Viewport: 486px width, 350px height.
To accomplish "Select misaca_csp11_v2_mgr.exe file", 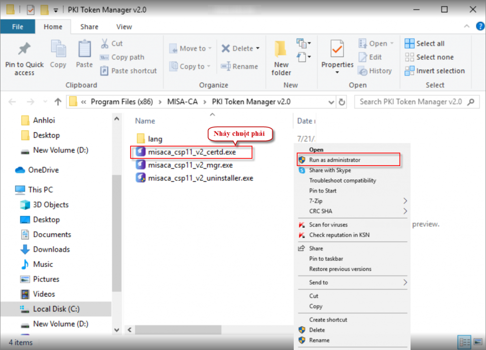I will 185,165.
